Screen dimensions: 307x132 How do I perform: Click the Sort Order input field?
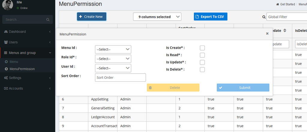120,78
